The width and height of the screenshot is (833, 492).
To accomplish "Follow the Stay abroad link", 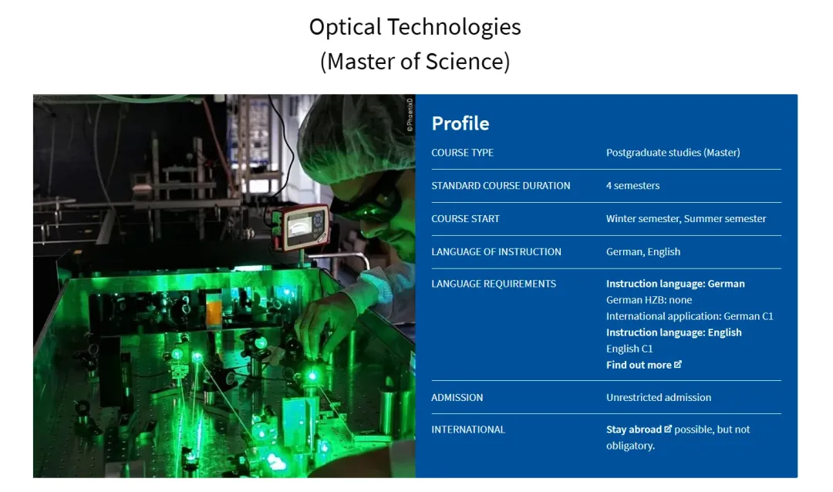I will 633,430.
